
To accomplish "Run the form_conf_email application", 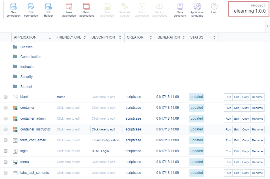I will pos(228,140).
